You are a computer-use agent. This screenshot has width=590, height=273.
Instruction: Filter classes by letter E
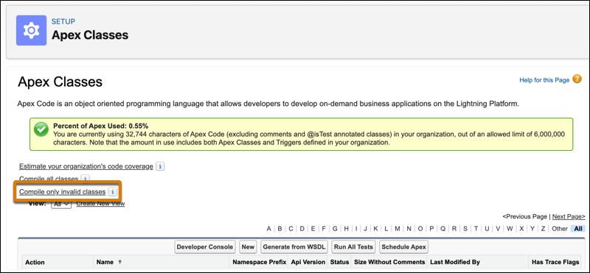[x=313, y=229]
